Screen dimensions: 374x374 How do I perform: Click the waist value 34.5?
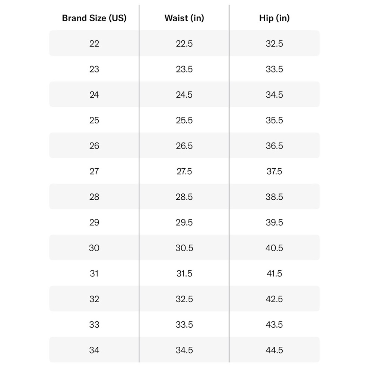point(184,350)
